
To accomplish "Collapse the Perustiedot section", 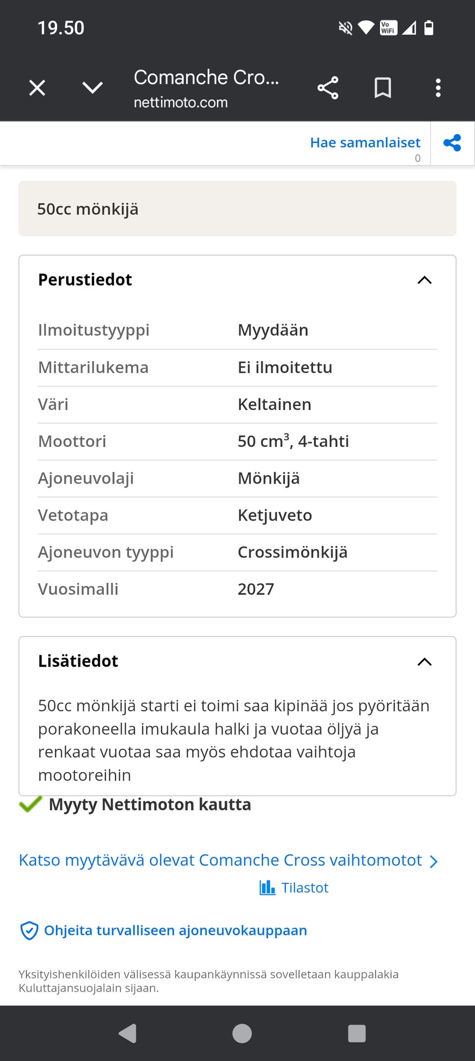I will [425, 280].
